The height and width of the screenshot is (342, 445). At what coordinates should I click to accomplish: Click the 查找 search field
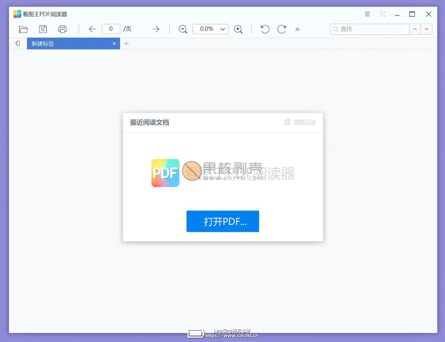point(370,29)
